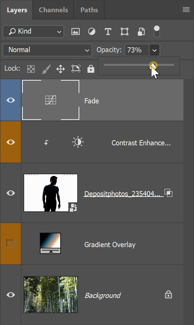Lock transparent pixels icon
Viewport: 194px width, 325px height.
(x=31, y=69)
